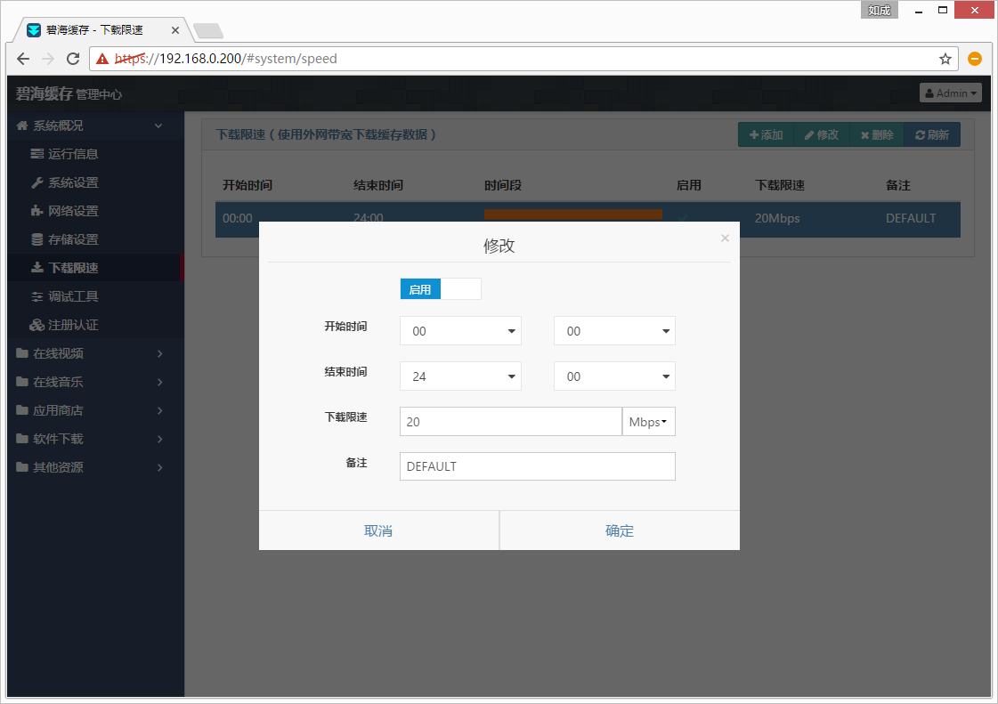This screenshot has width=998, height=704.
Task: Open the 结束时间 minute dropdown
Action: point(614,376)
